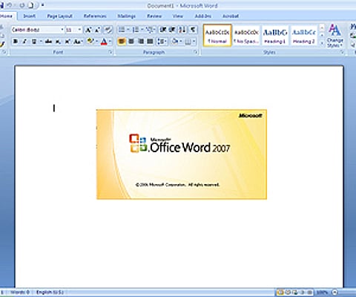Open the Underline style dropdown arrow
The width and height of the screenshot is (356, 297).
[41, 42]
